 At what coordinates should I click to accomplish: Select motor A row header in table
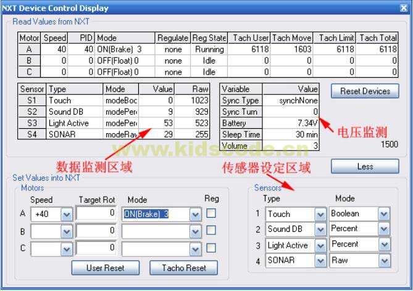coord(29,49)
